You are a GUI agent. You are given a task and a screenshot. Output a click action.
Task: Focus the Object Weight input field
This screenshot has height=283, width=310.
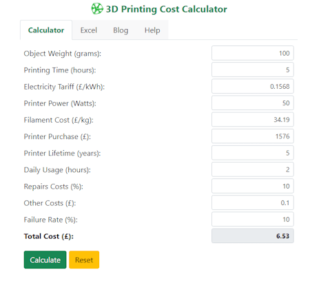pos(253,53)
